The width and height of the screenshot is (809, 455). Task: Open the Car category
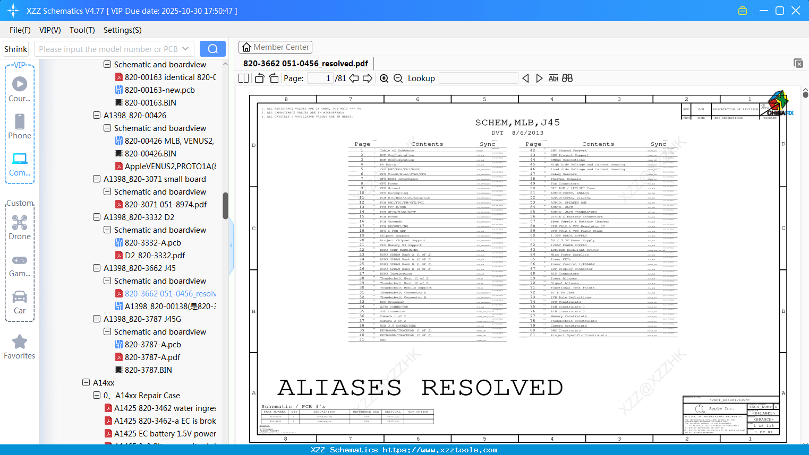[20, 302]
